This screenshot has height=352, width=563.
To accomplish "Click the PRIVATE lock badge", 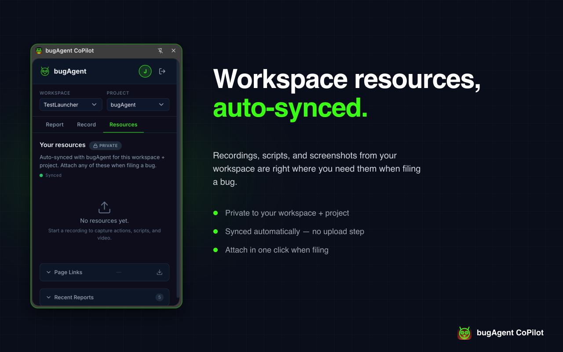I will [x=106, y=146].
